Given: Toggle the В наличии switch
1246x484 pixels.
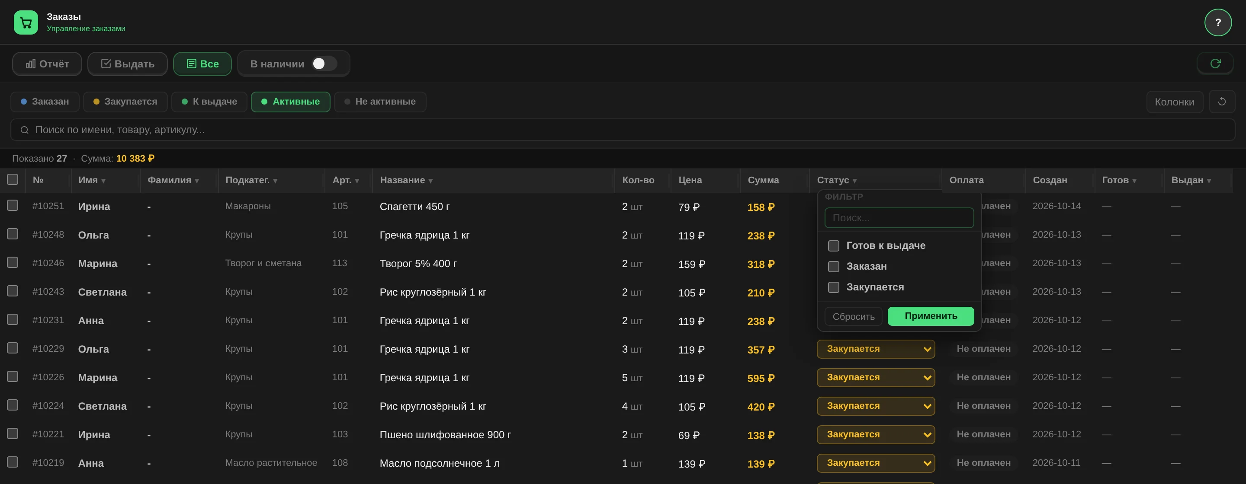Looking at the screenshot, I should tap(324, 64).
